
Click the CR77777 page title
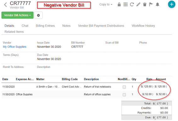pyautogui.click(x=20, y=3)
